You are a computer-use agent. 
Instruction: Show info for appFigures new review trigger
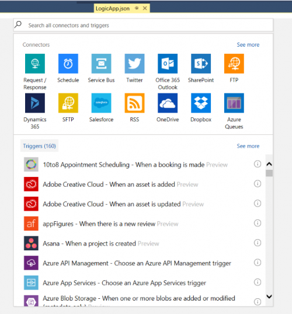258,223
